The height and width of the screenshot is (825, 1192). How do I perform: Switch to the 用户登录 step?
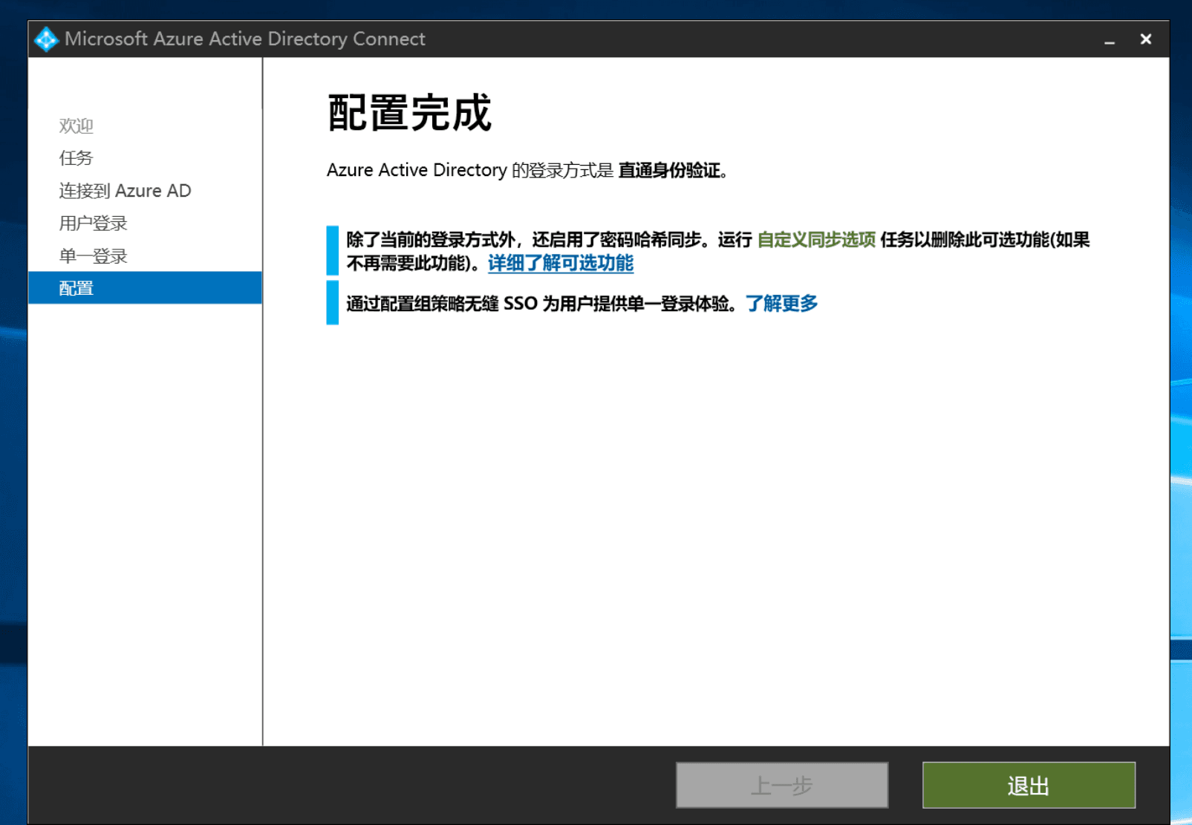93,224
